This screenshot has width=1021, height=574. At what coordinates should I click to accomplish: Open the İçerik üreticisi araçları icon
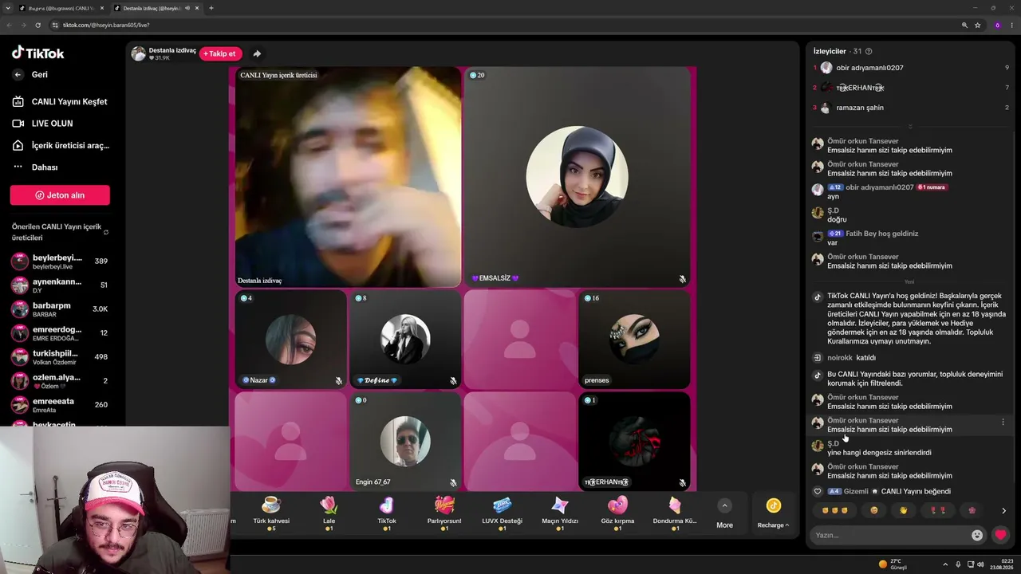click(x=18, y=145)
